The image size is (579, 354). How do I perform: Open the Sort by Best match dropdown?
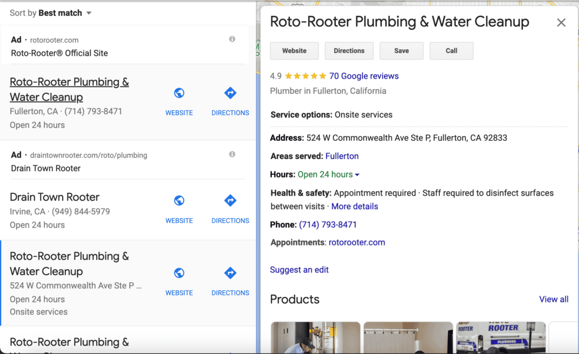click(x=50, y=13)
